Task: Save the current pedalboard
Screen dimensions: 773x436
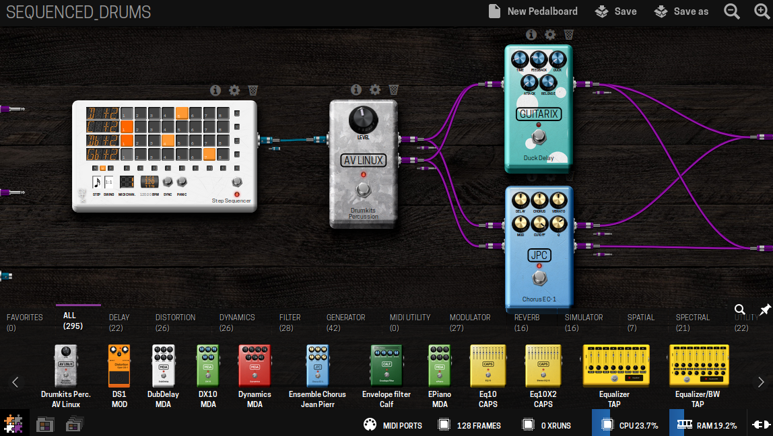Action: (x=615, y=11)
